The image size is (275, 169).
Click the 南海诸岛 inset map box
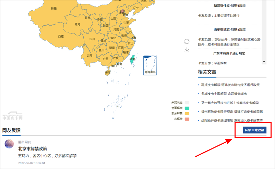150,65
